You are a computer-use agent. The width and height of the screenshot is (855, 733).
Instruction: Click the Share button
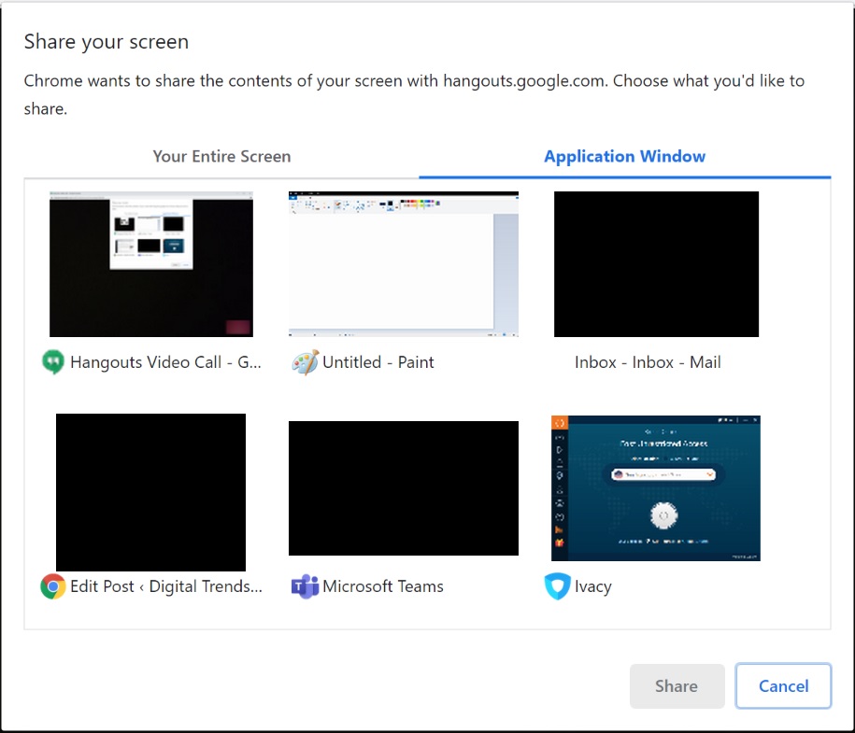[677, 685]
